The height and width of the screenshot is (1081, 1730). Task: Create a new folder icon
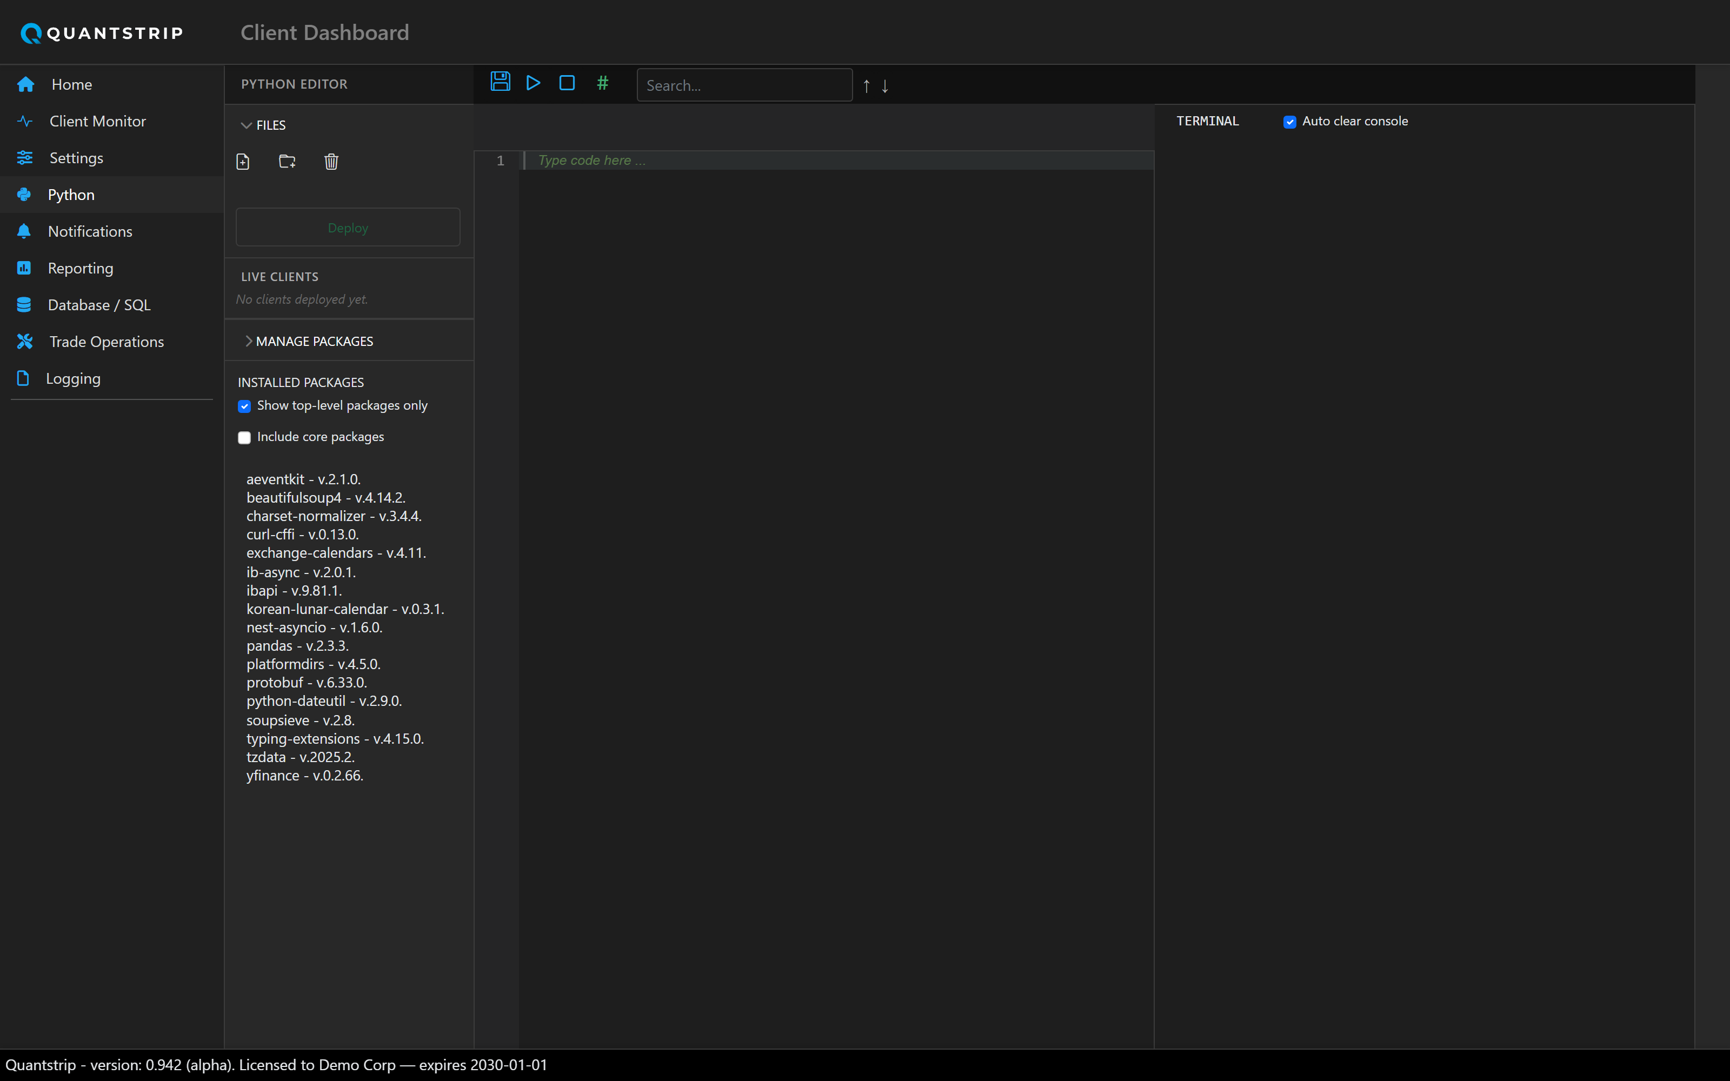pyautogui.click(x=288, y=162)
